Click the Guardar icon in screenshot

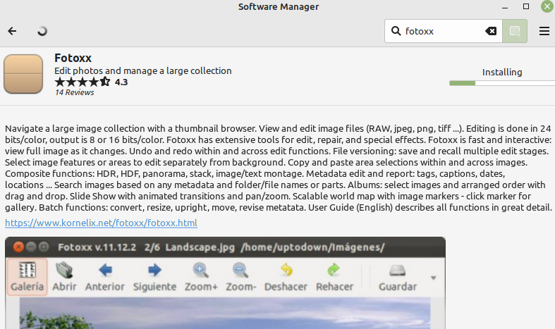coord(398,271)
